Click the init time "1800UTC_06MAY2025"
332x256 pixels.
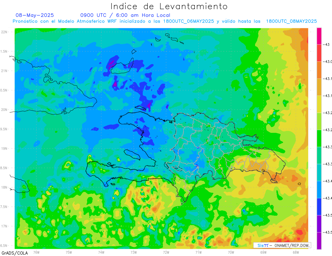(x=188, y=21)
